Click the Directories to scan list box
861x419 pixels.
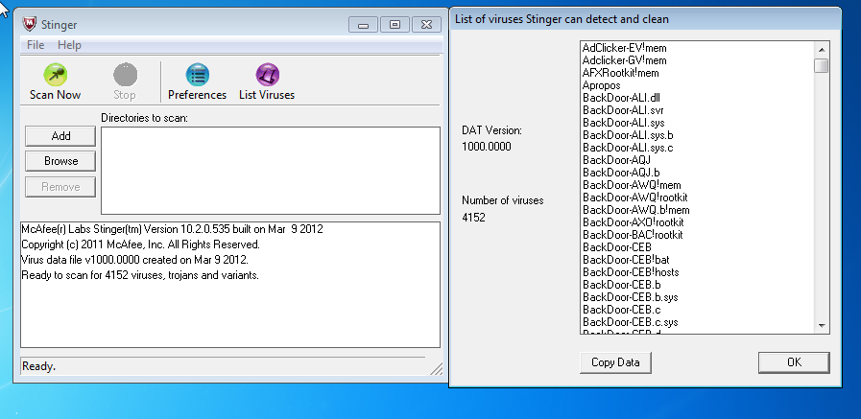(270, 171)
